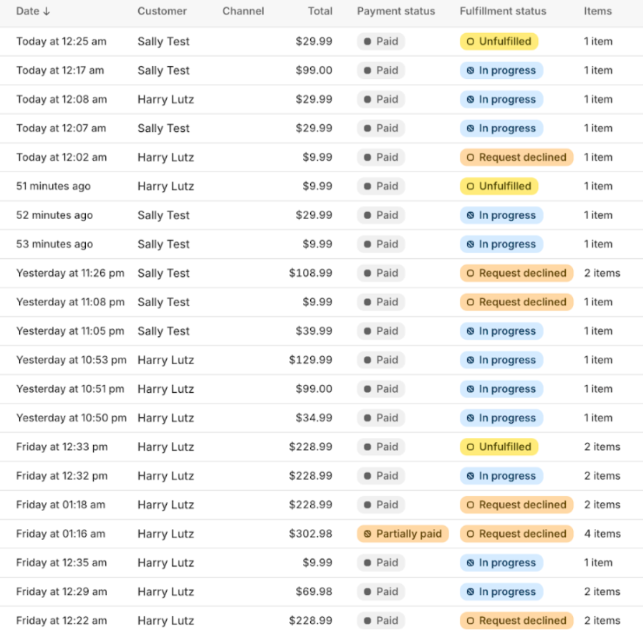Expand 2 items on the $69.98 order
Image resolution: width=643 pixels, height=643 pixels.
602,592
